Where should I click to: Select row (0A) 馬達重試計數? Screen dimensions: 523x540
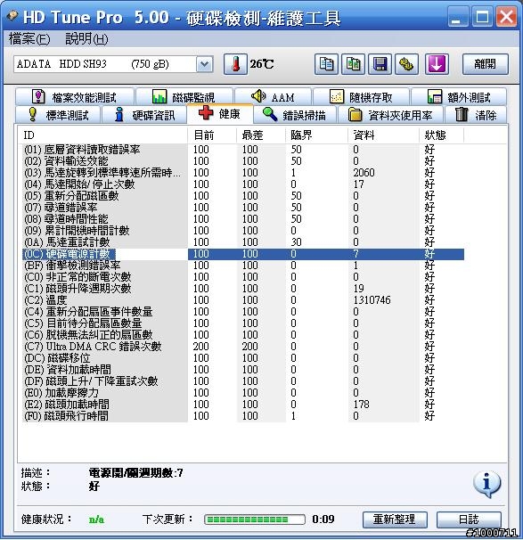pyautogui.click(x=243, y=242)
